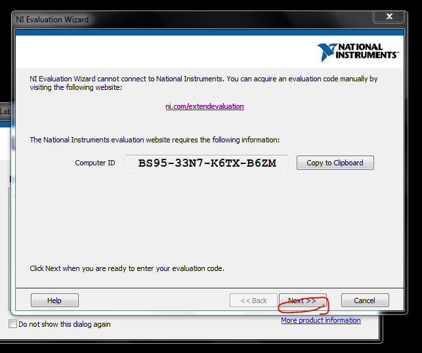Close the NI Evaluation Wizard window
This screenshot has width=422, height=353.
point(389,16)
